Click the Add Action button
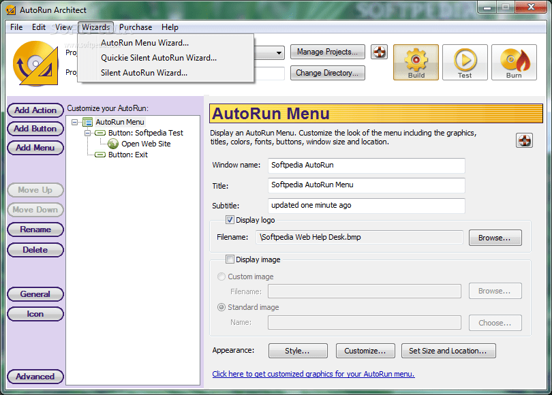 pyautogui.click(x=35, y=110)
